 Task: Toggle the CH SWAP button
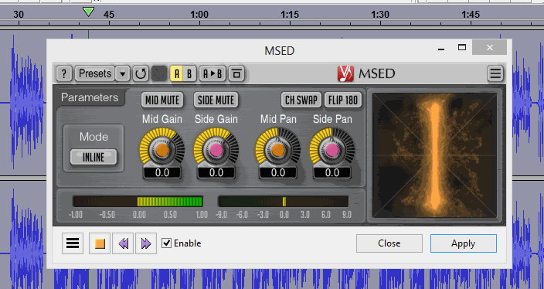301,100
